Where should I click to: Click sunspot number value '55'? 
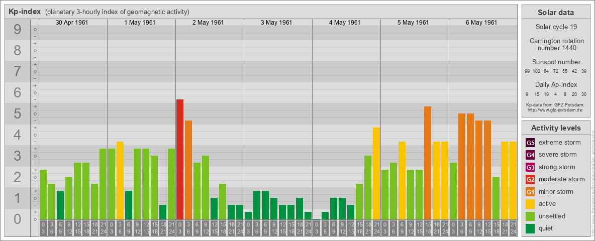pos(565,71)
